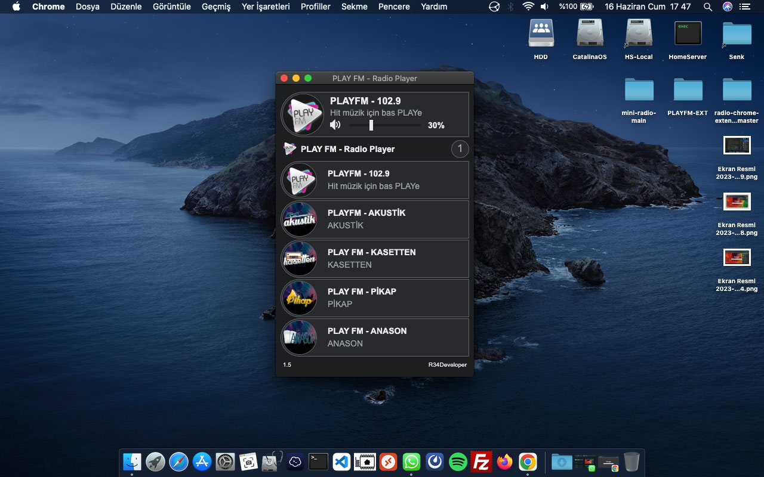Image resolution: width=764 pixels, height=477 pixels.
Task: Click the PİKAP station round logo
Action: [x=299, y=298]
